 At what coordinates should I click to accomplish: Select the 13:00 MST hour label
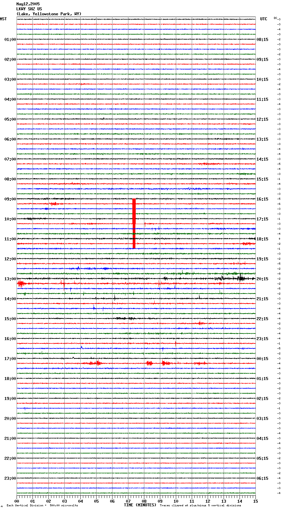pyautogui.click(x=10, y=279)
